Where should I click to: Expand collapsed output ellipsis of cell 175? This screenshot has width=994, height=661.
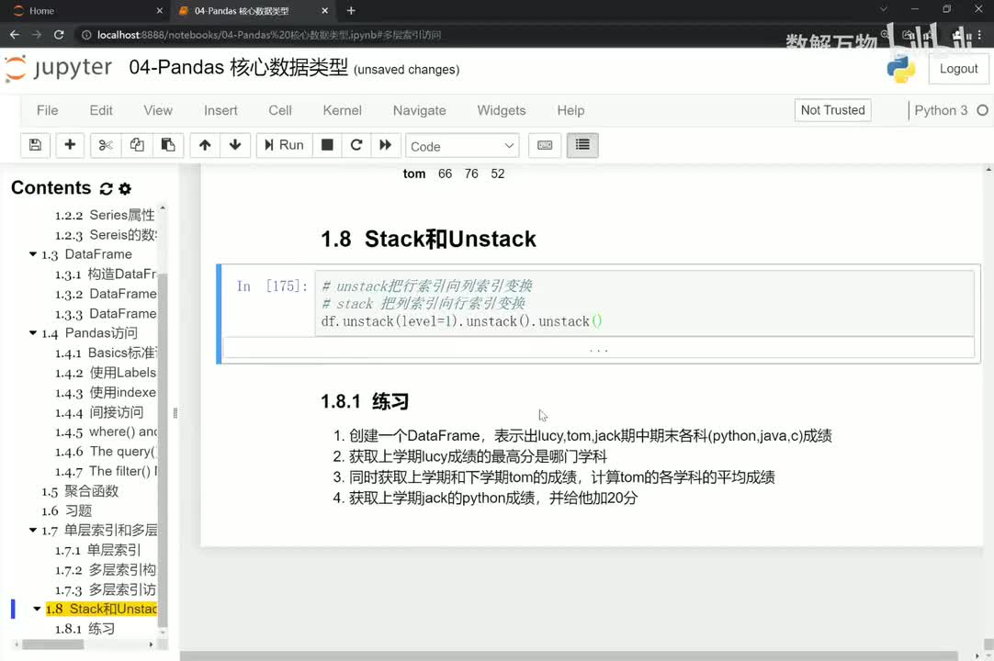(598, 349)
